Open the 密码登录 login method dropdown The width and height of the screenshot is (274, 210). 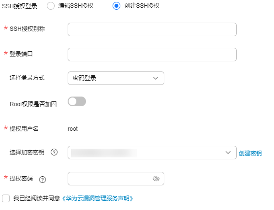[x=116, y=78]
